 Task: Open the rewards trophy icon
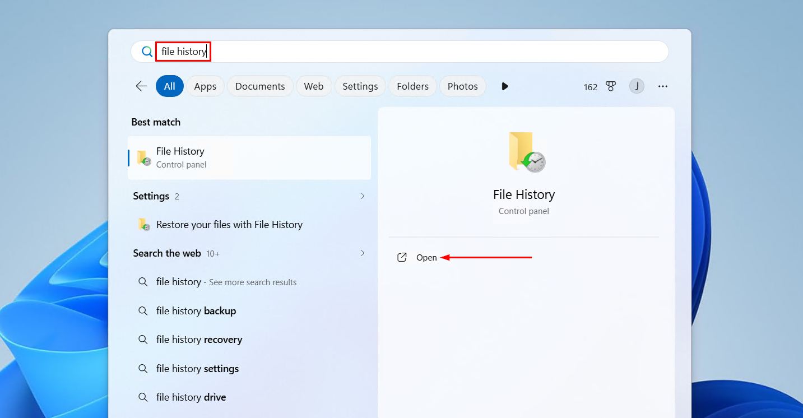click(x=611, y=86)
